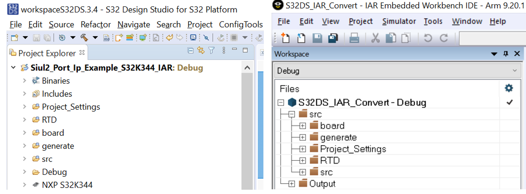Image resolution: width=526 pixels, height=194 pixels.
Task: Open the Simulator menu in IAR
Action: tap(399, 21)
